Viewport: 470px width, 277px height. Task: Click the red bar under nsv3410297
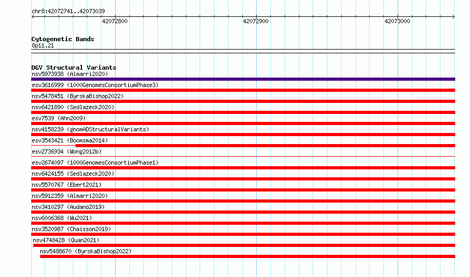point(243,212)
